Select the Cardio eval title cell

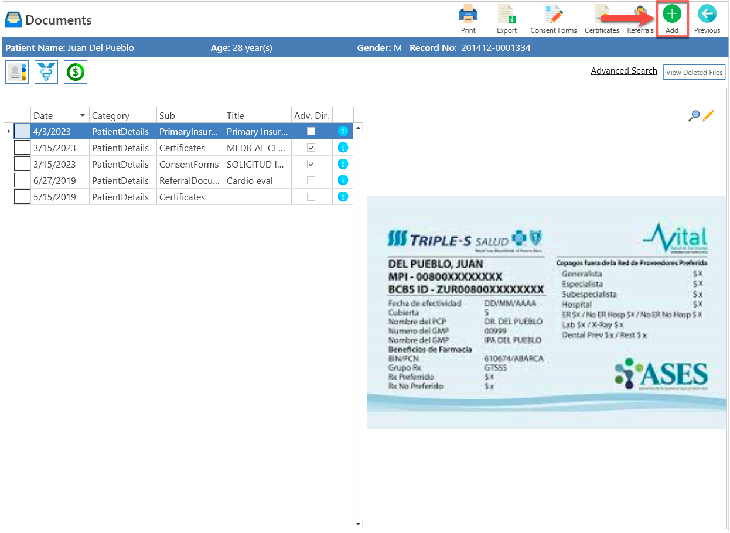tap(258, 180)
